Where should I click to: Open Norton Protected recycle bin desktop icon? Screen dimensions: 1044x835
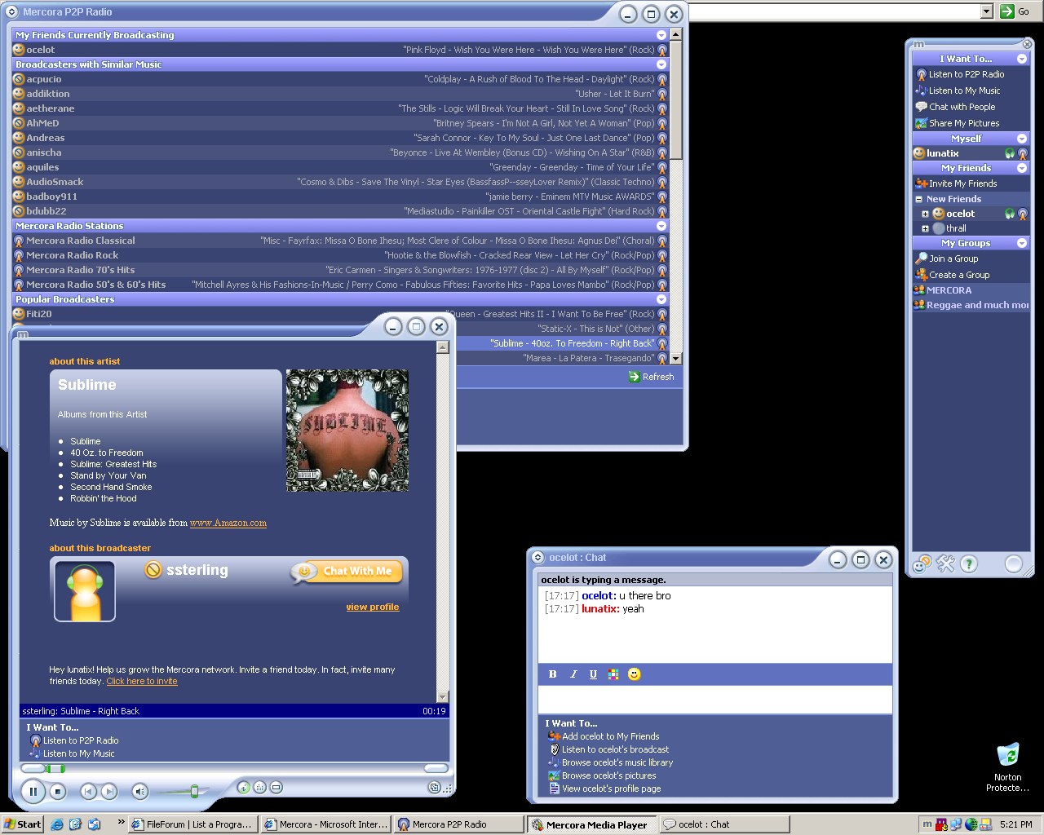coord(1007,767)
